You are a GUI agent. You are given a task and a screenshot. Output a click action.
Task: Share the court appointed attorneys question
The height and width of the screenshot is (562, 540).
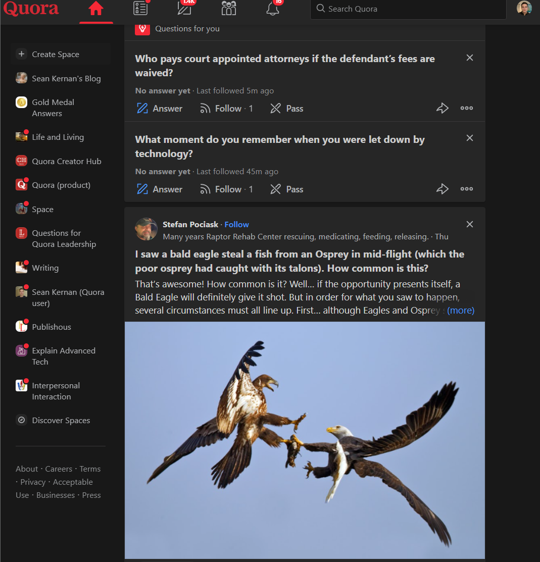[443, 108]
